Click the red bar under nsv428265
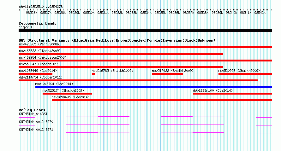The image size is (281, 151). click(145, 47)
